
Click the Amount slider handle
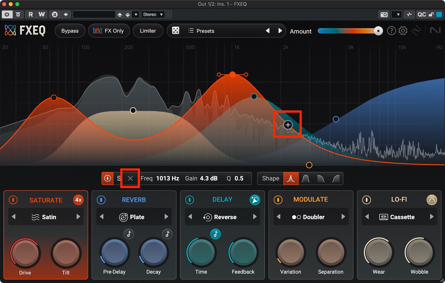378,31
